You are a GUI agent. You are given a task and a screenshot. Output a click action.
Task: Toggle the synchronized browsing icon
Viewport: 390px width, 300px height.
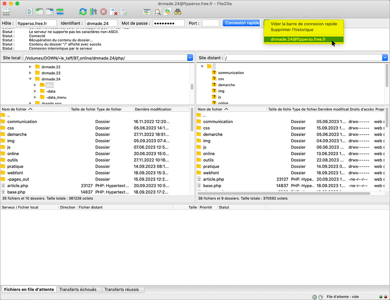pos(167,12)
